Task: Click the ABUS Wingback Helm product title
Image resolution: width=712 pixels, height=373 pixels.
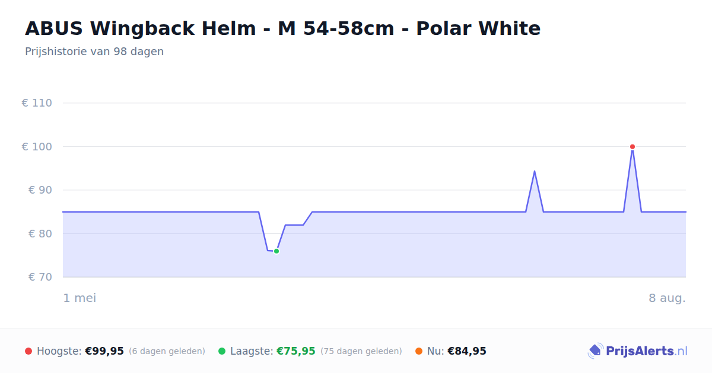Action: click(x=283, y=28)
